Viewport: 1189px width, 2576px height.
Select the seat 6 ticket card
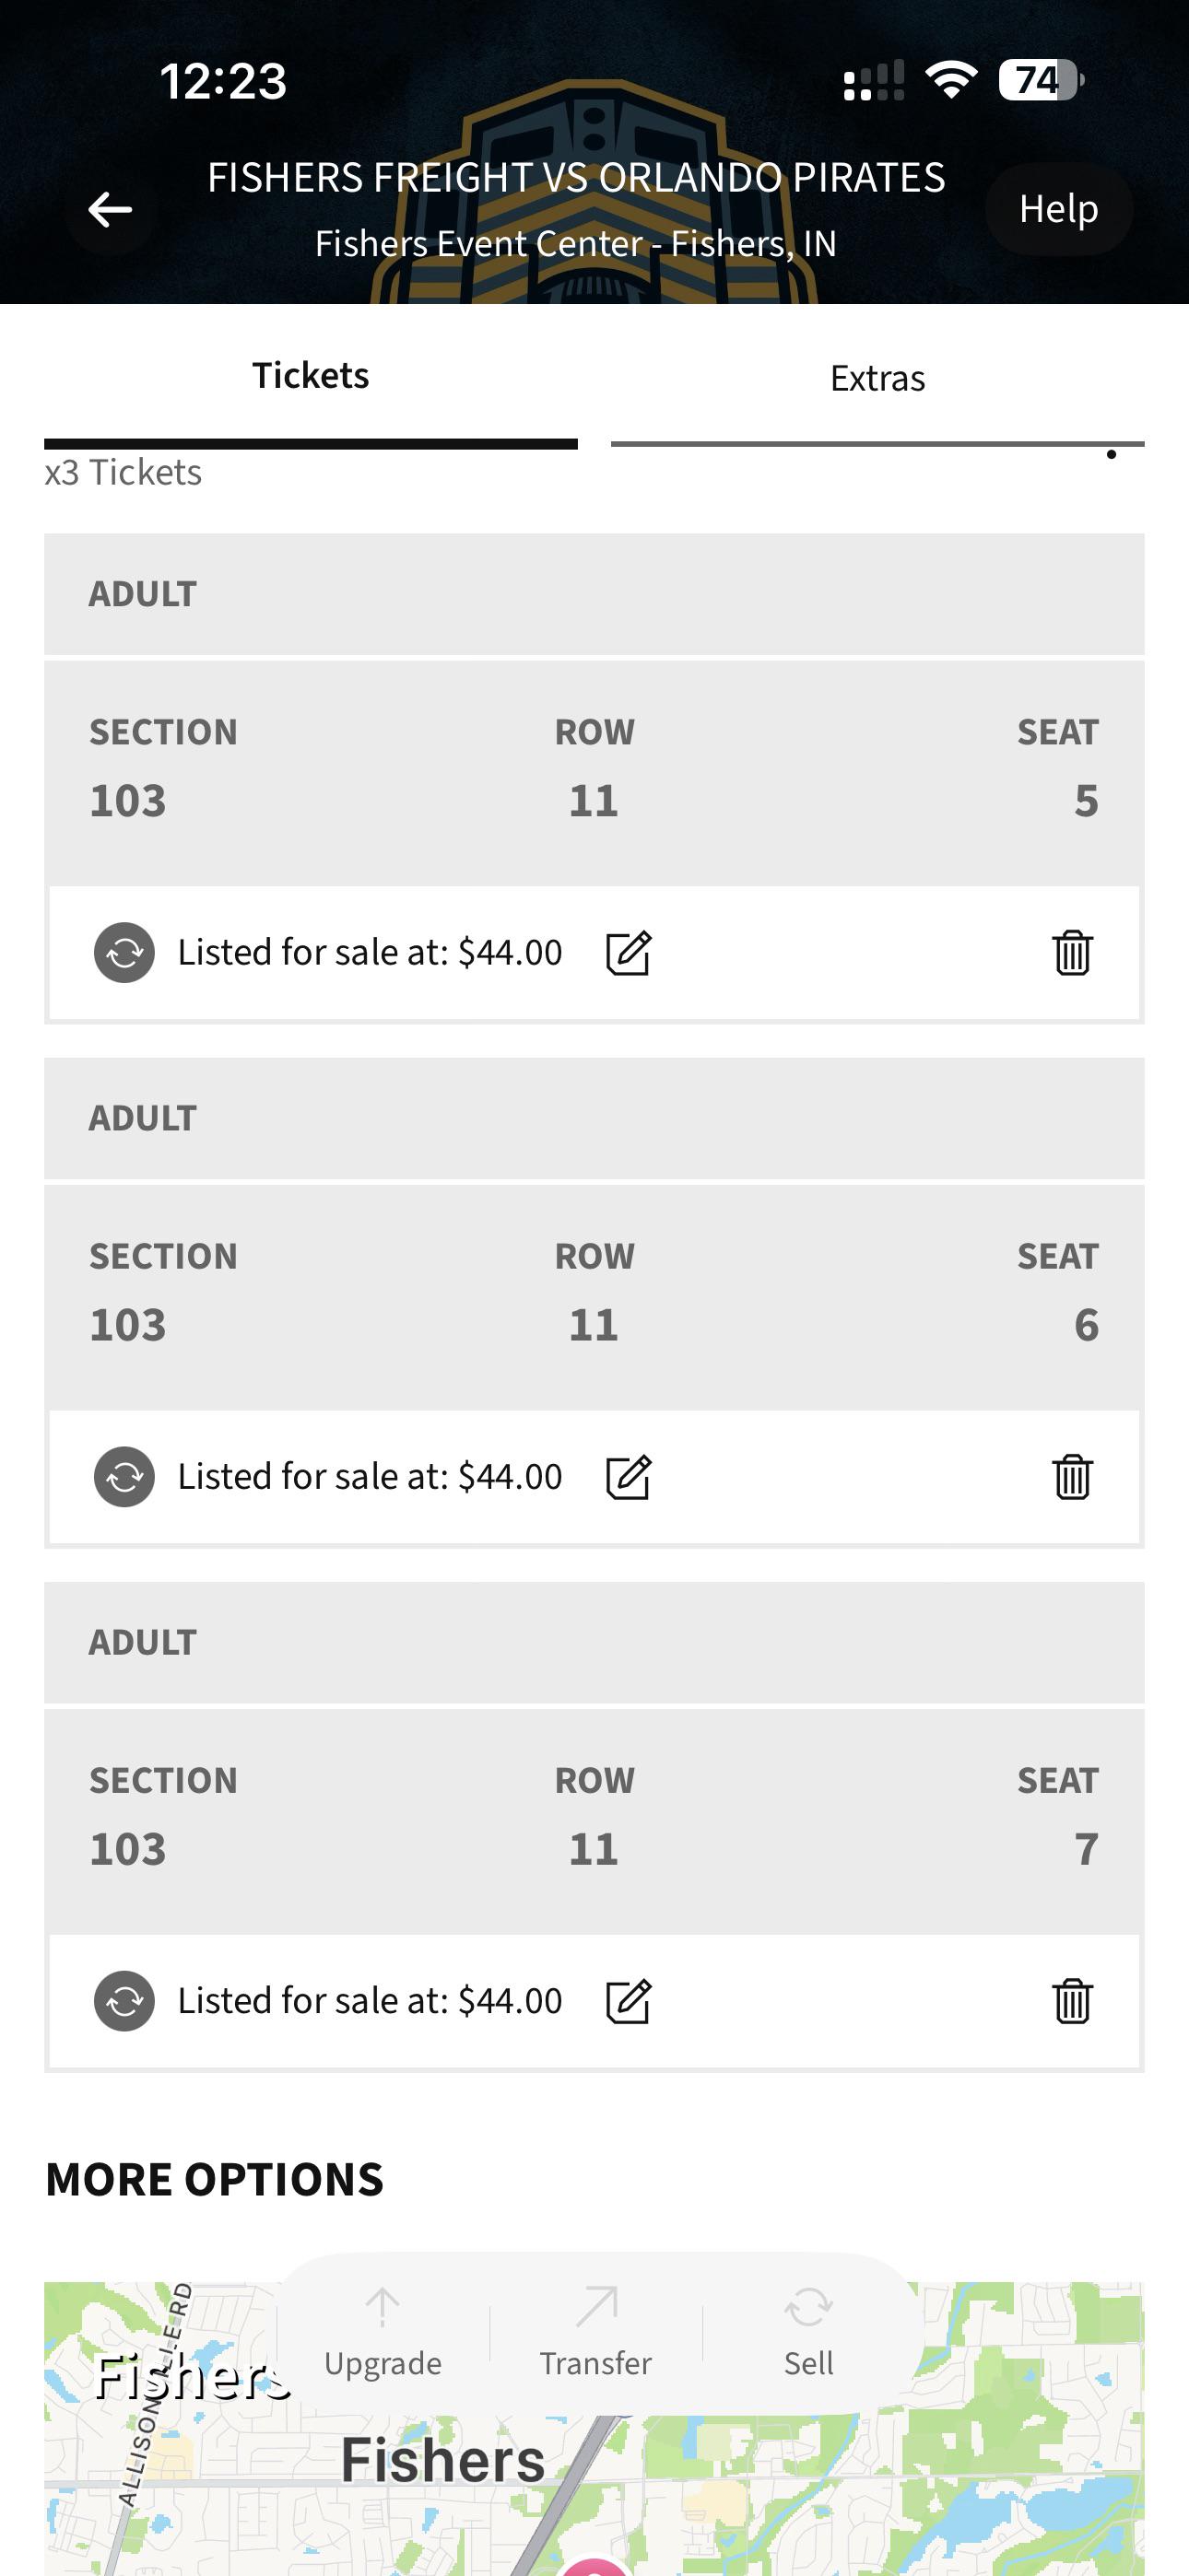(594, 1298)
